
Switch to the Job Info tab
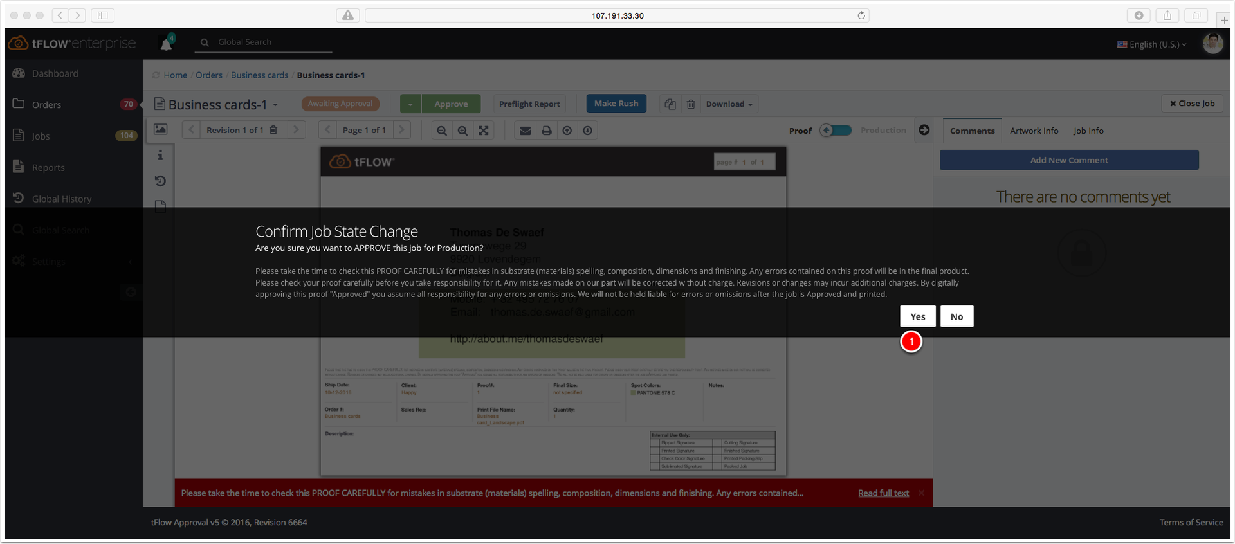click(x=1088, y=131)
